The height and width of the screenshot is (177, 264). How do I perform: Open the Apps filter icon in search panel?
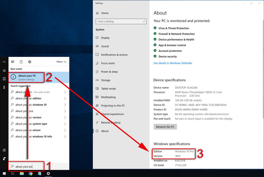pos(13,62)
